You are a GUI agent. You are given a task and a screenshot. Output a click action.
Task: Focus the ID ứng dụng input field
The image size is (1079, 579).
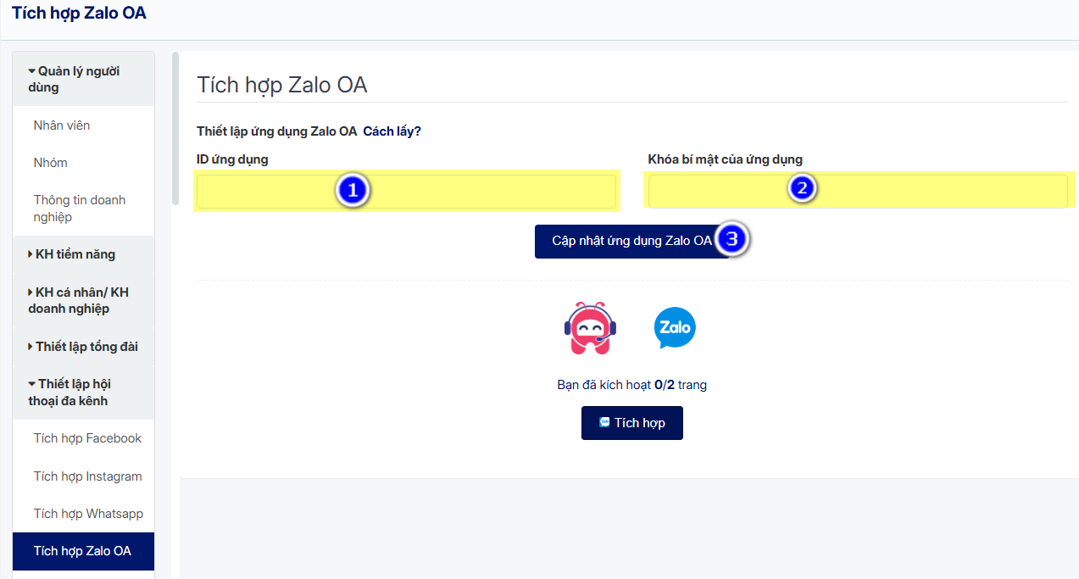pos(406,192)
